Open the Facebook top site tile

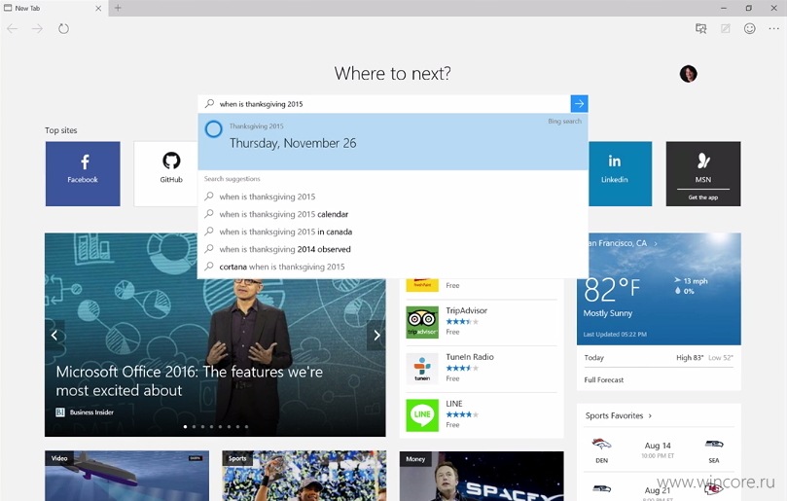[x=83, y=174]
